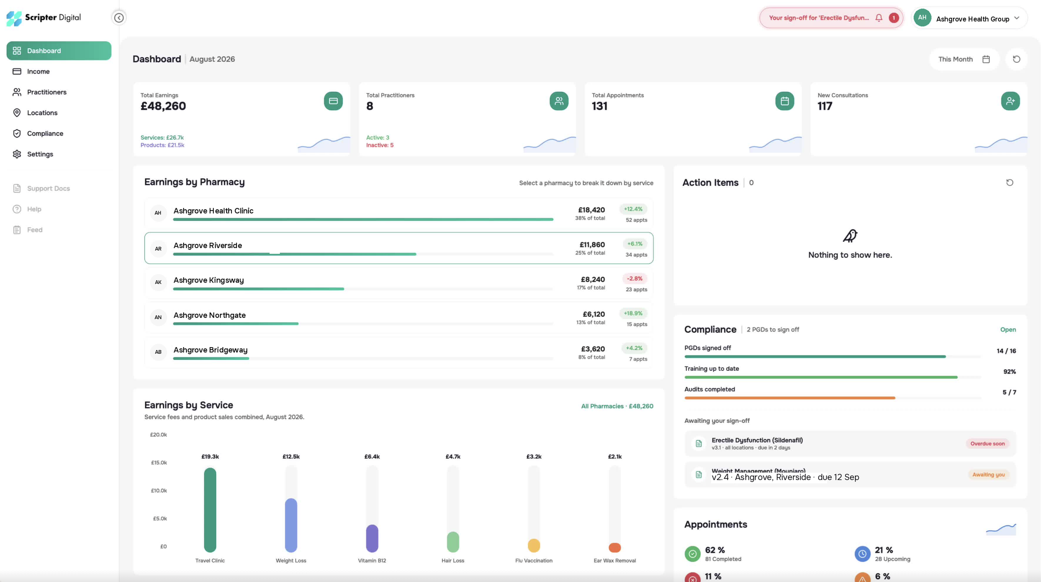Click the Total Practitioners people icon

tap(559, 101)
